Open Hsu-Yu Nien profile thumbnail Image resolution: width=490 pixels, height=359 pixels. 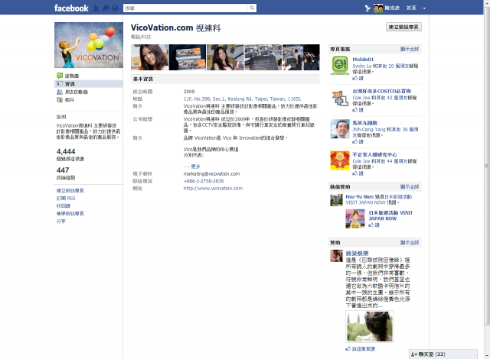337,200
